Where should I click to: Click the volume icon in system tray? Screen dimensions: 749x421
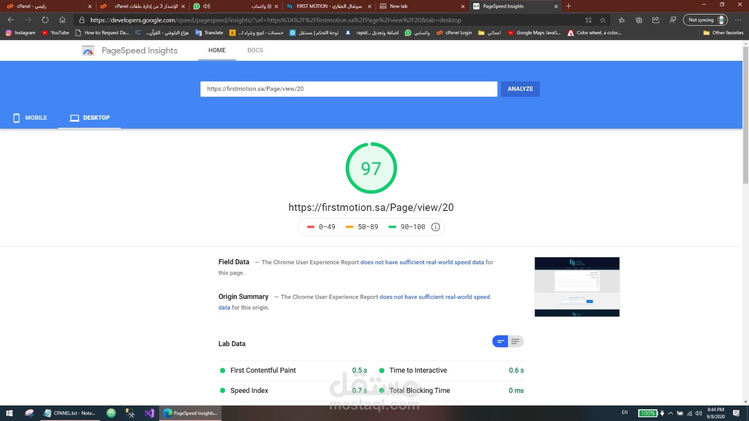point(698,413)
